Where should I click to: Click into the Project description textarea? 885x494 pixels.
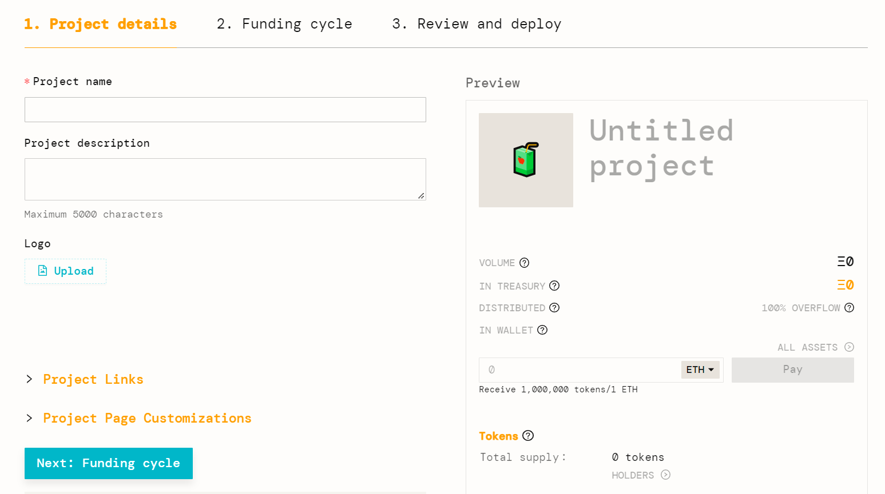pyautogui.click(x=225, y=179)
